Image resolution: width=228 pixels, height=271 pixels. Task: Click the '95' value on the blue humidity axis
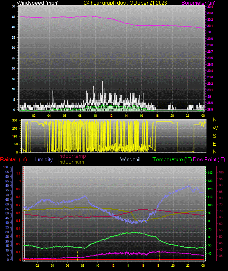(7, 172)
